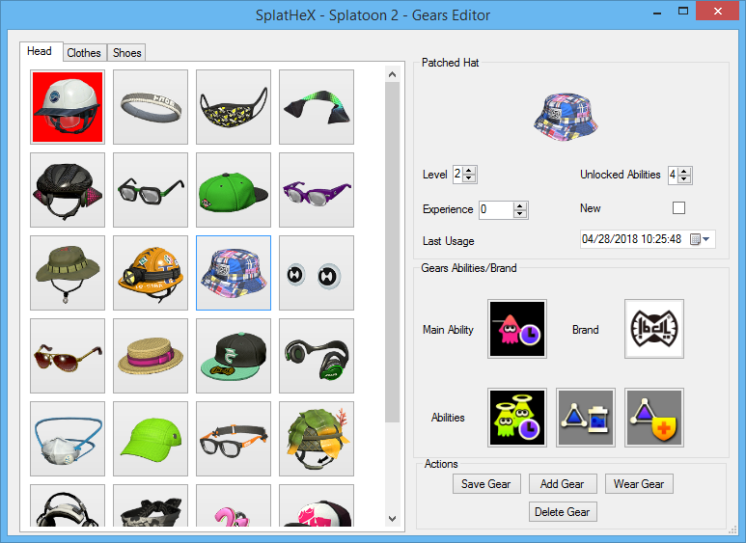Select the straw boater hat gear
This screenshot has height=543, width=746.
(x=151, y=356)
